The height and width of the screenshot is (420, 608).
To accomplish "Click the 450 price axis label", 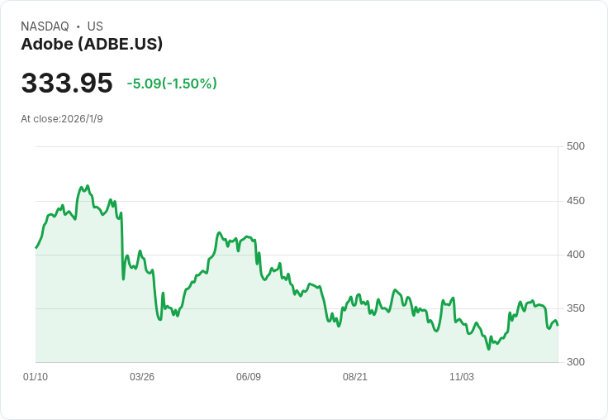I will (x=576, y=201).
